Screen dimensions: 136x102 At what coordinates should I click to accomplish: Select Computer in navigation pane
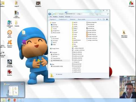click(x=54, y=52)
